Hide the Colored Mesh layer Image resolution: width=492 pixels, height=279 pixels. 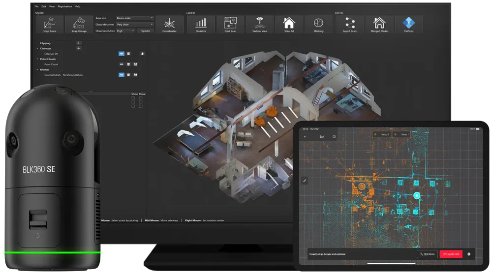coord(122,75)
